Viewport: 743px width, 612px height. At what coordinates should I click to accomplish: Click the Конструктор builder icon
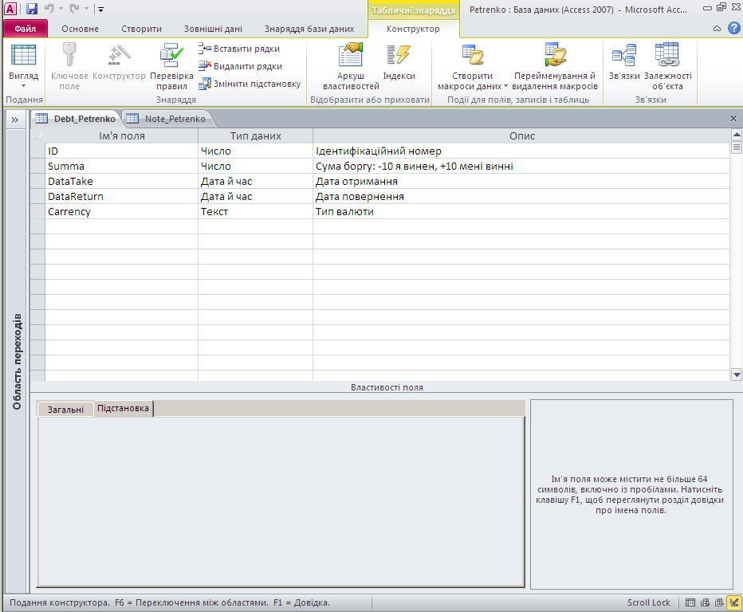click(x=119, y=55)
